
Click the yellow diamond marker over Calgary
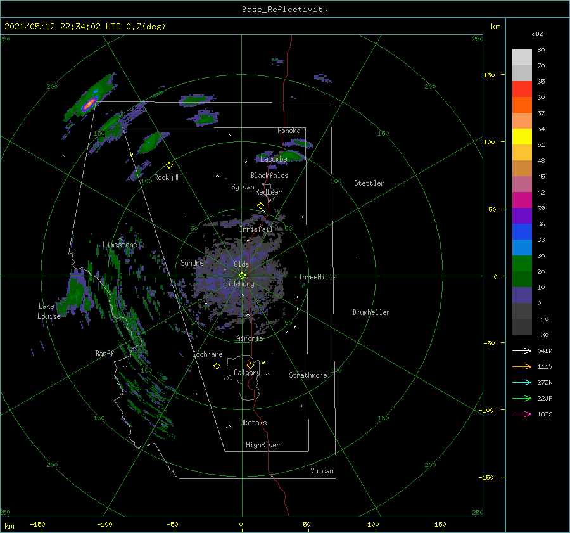click(x=250, y=365)
